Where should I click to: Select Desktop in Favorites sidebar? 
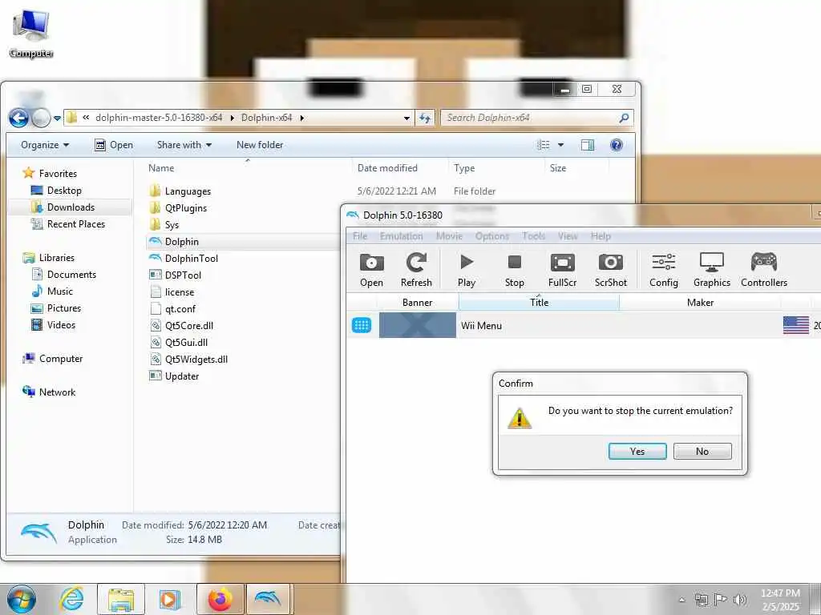pyautogui.click(x=64, y=191)
